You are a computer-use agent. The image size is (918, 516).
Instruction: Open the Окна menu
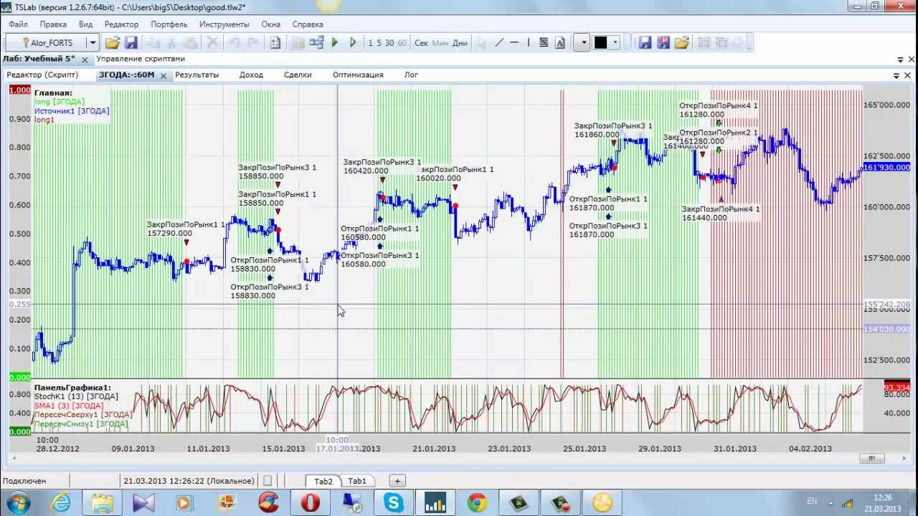pos(271,24)
